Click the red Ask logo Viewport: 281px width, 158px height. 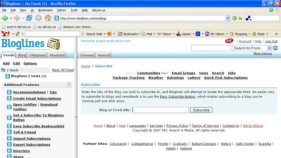coord(229,41)
